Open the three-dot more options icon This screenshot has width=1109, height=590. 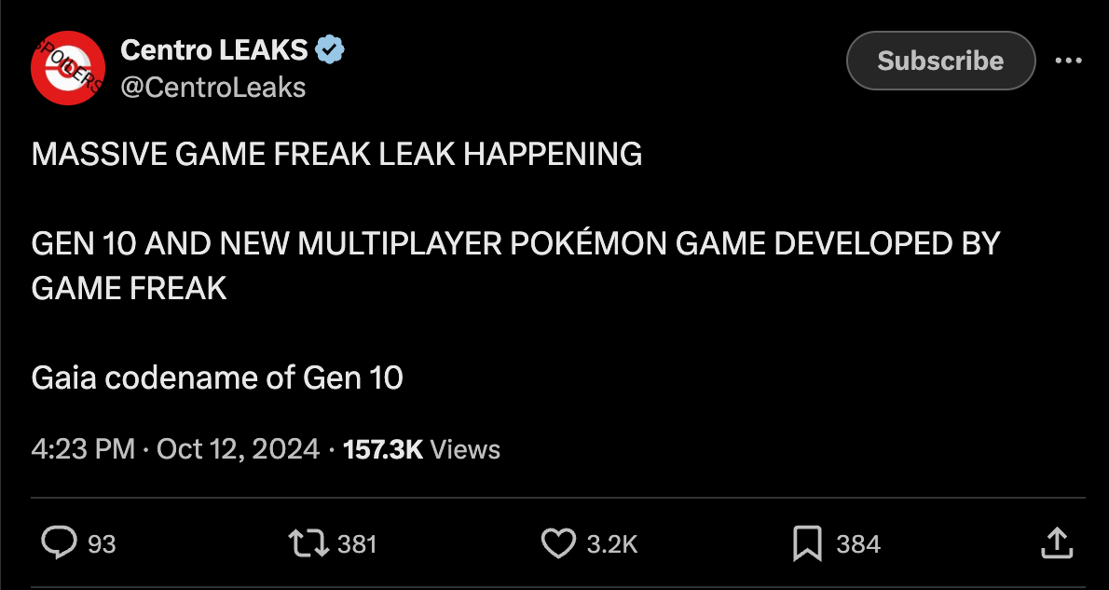(x=1069, y=60)
